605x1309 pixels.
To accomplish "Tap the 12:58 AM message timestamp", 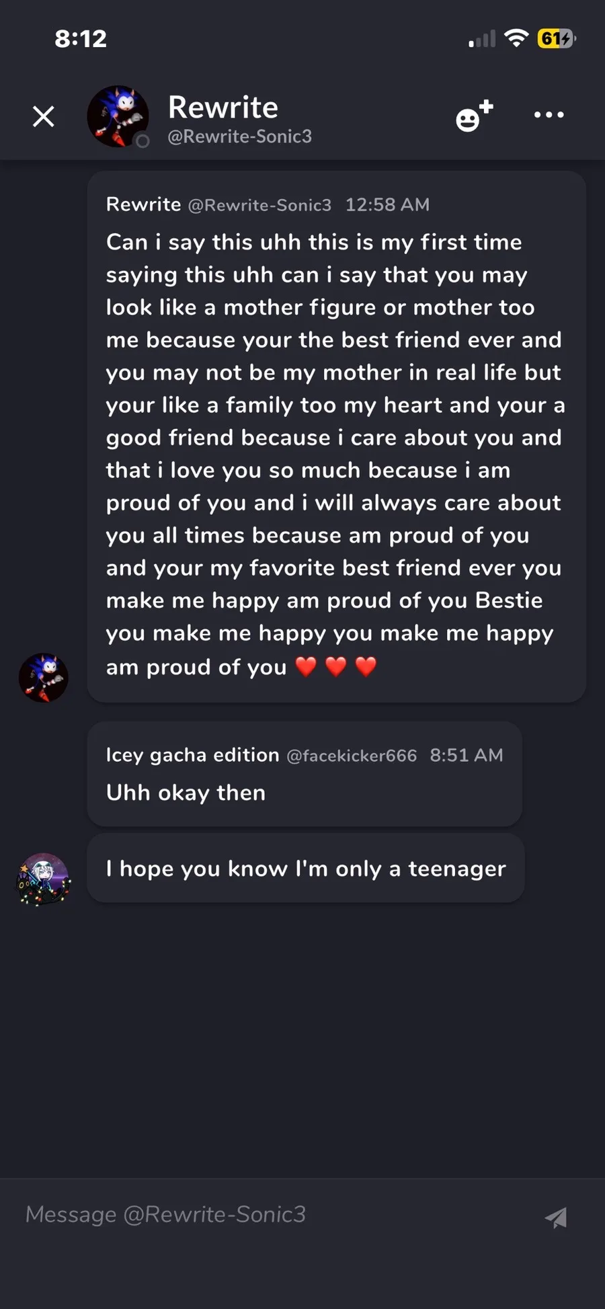I will click(387, 204).
